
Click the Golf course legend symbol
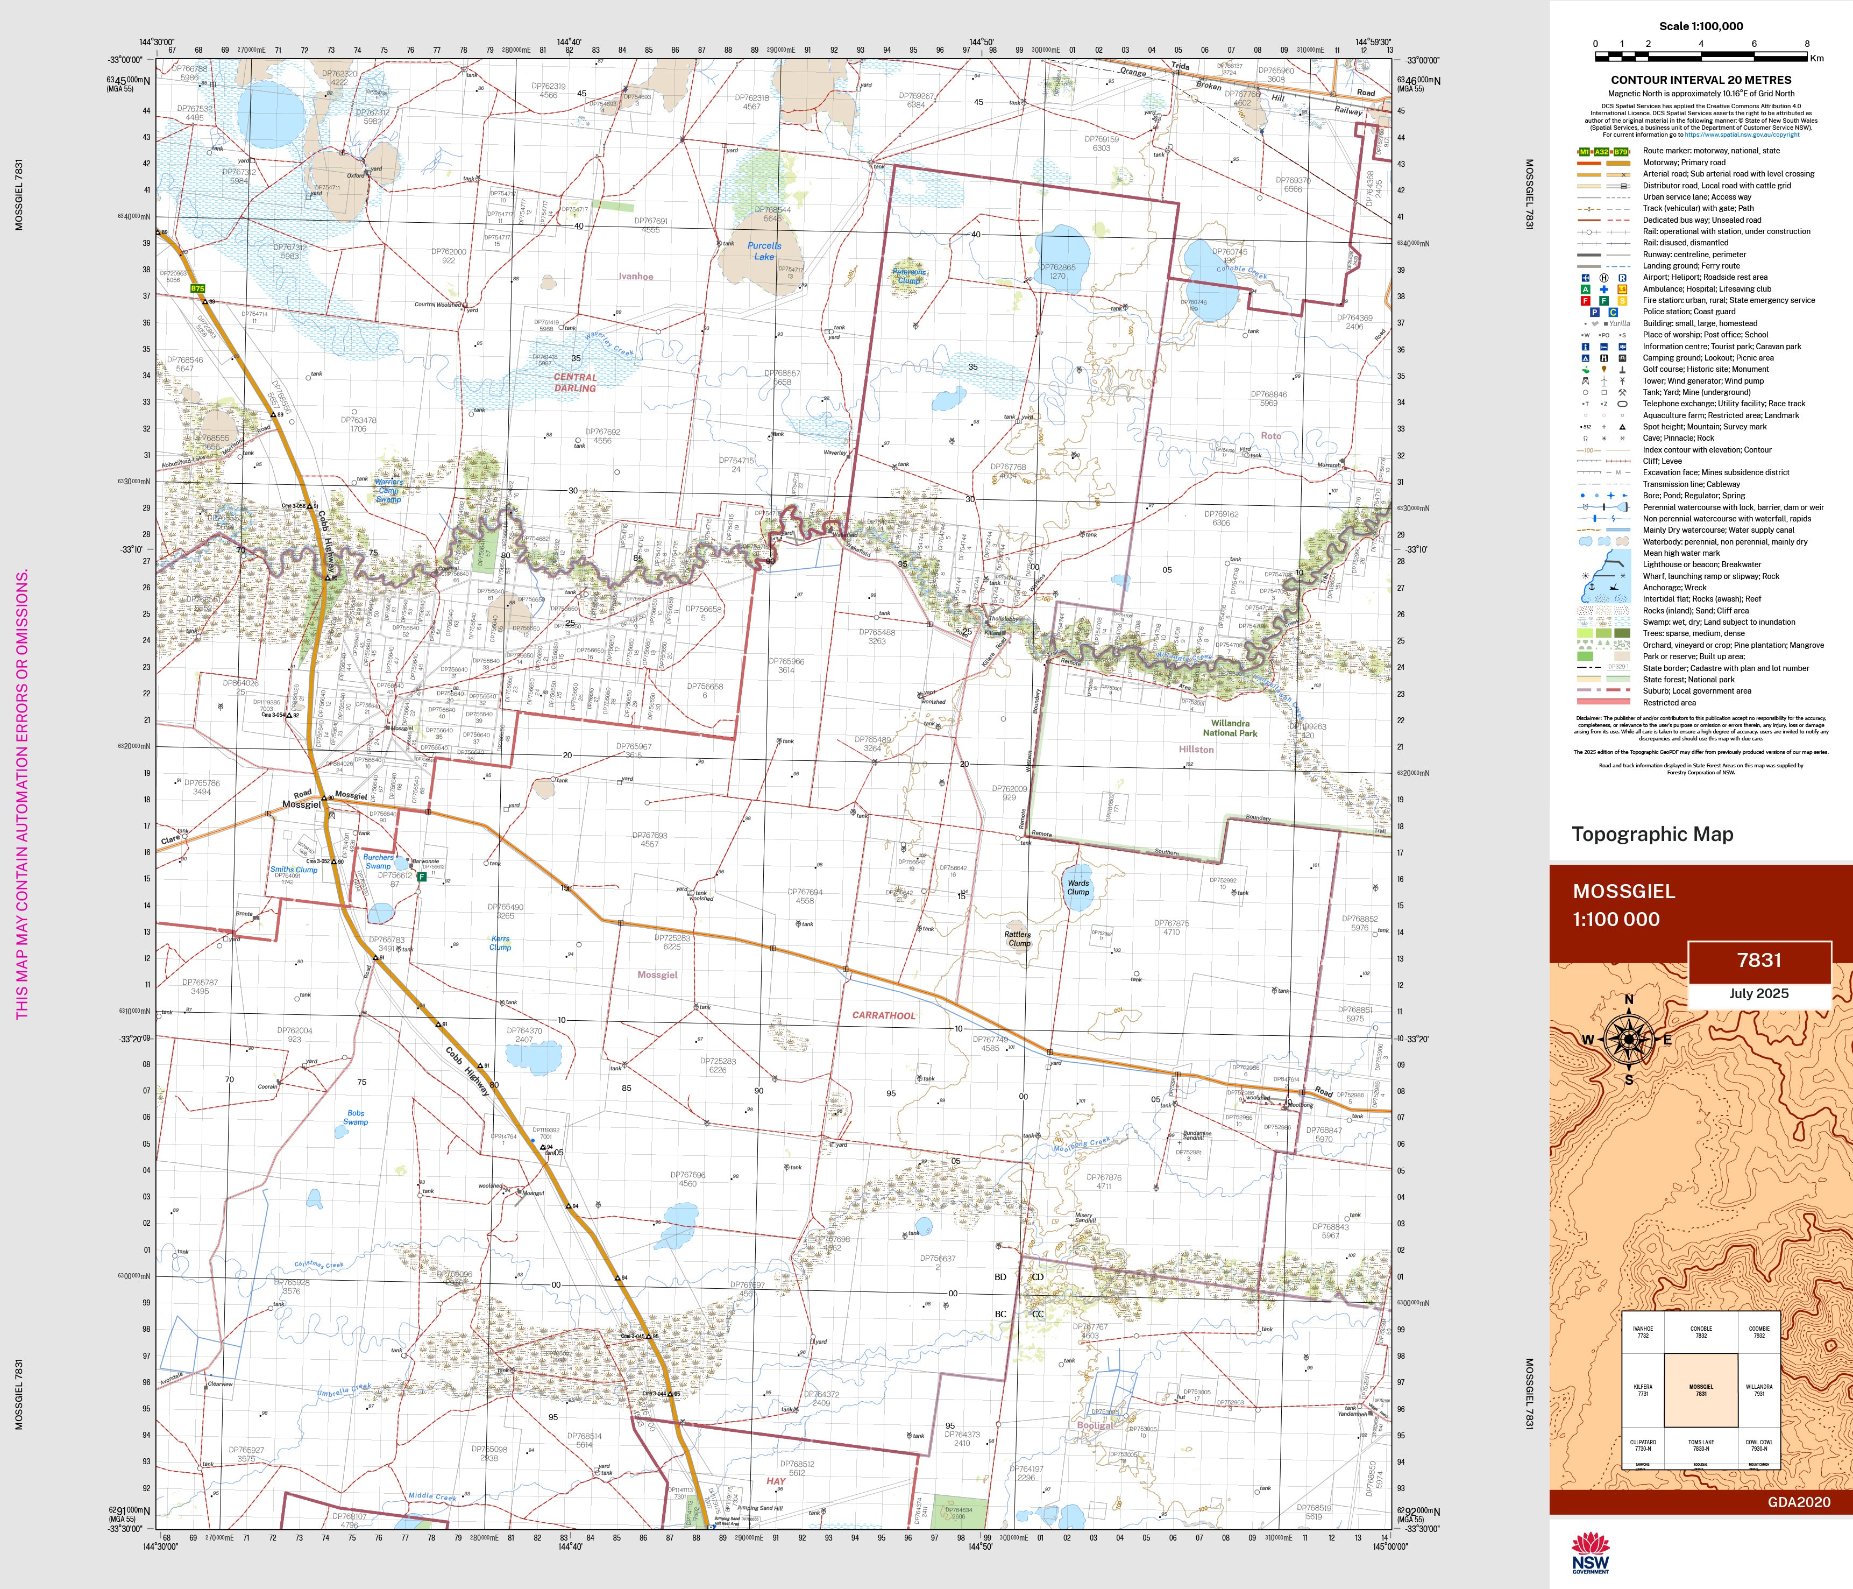[x=1585, y=370]
